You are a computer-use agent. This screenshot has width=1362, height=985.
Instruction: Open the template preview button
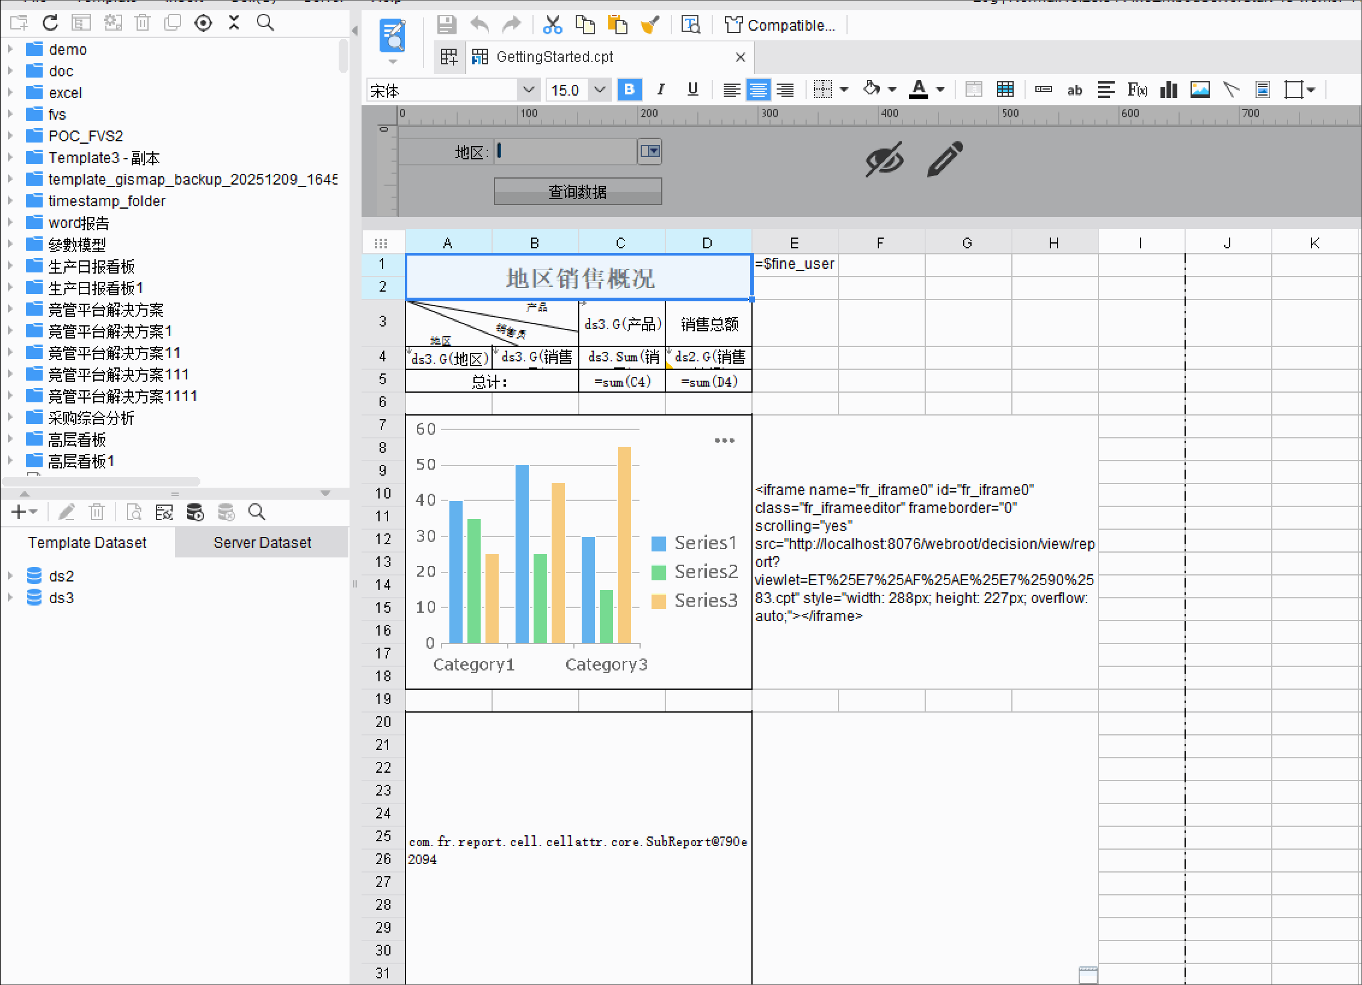393,35
